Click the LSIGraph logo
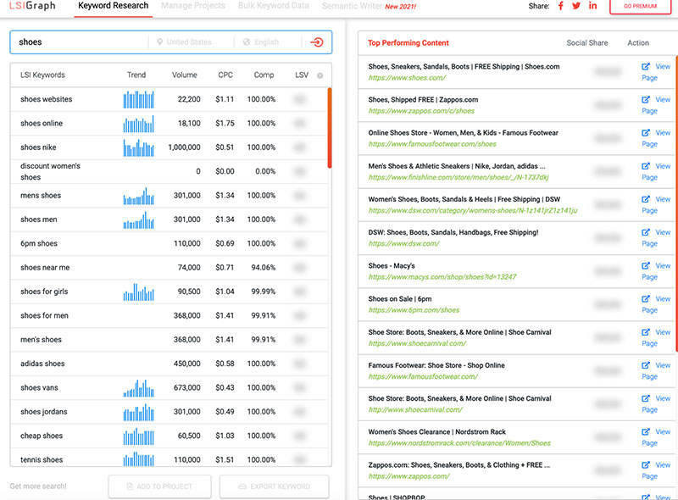The height and width of the screenshot is (500, 678). (32, 6)
